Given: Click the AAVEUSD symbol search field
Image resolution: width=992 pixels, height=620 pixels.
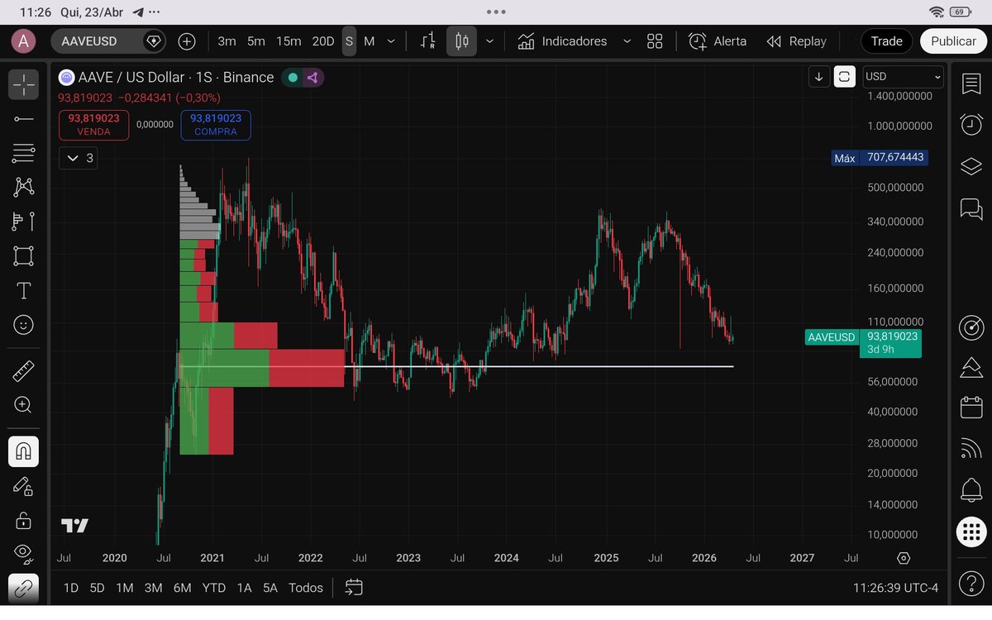Looking at the screenshot, I should click(107, 41).
